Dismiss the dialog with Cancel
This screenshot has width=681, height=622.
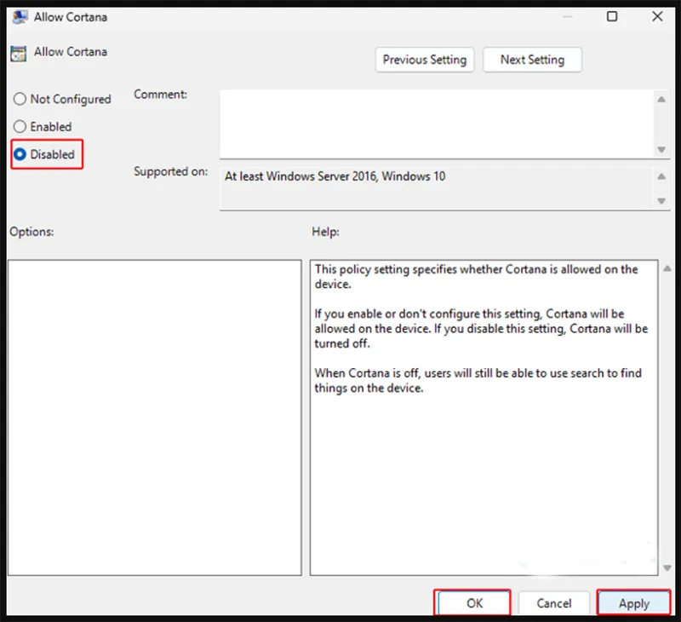(554, 602)
